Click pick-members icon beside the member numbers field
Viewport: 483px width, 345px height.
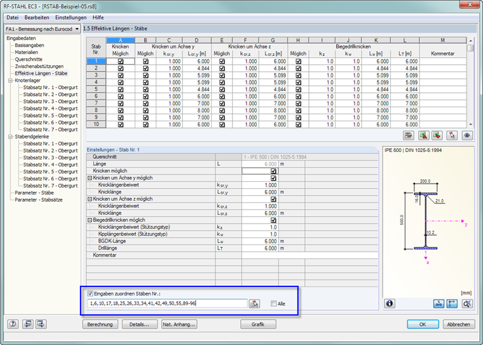click(254, 304)
